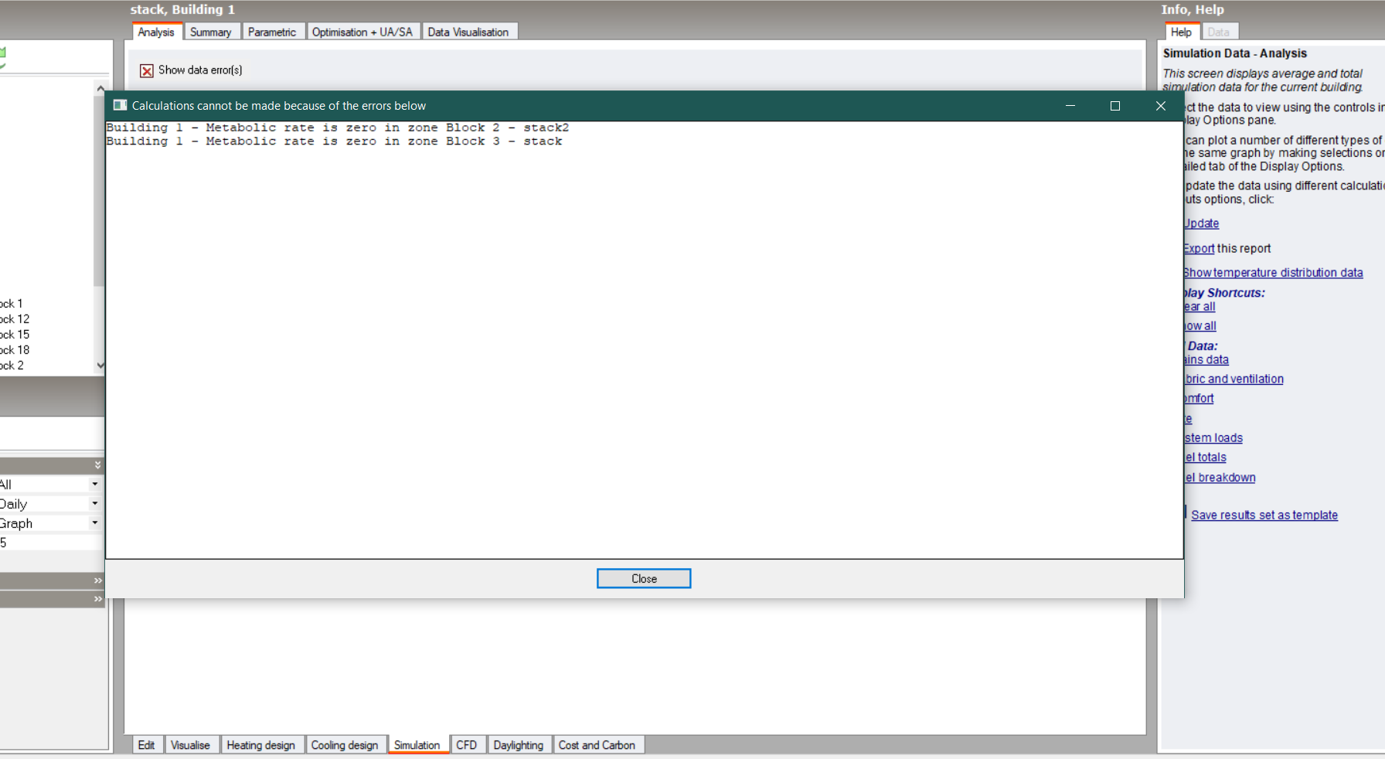
Task: Click the red Show data error(s) icon
Action: point(146,70)
